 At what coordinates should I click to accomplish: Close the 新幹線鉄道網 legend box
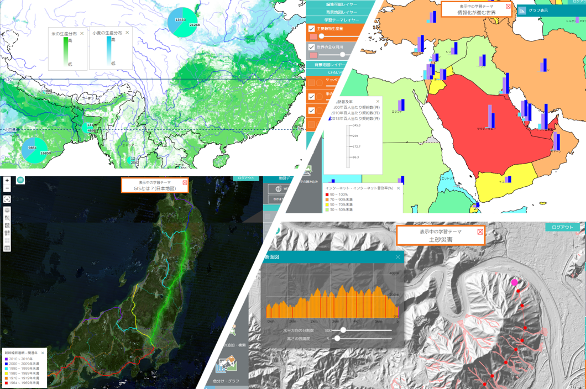43,353
